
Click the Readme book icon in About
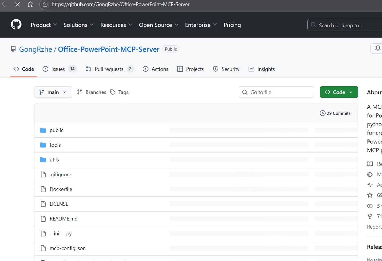tap(370, 164)
